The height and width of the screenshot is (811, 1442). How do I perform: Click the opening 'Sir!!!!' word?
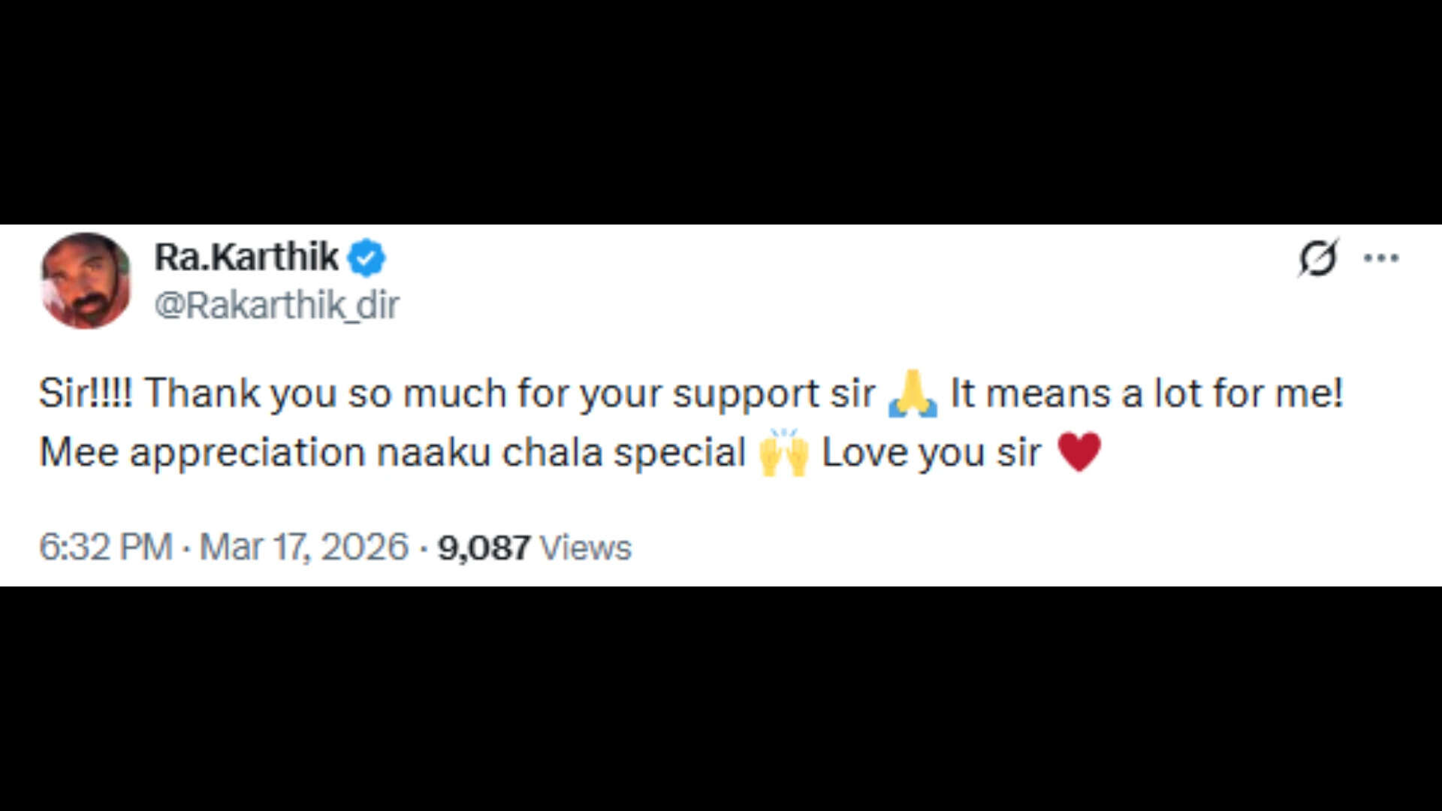pyautogui.click(x=85, y=393)
